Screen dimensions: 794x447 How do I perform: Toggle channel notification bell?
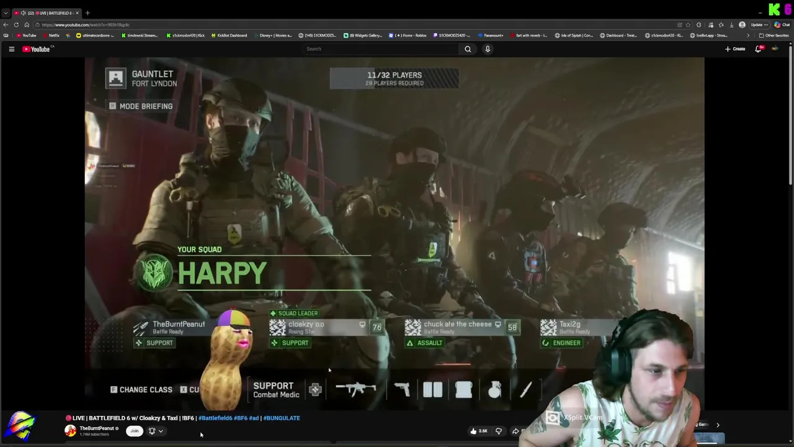pyautogui.click(x=152, y=431)
